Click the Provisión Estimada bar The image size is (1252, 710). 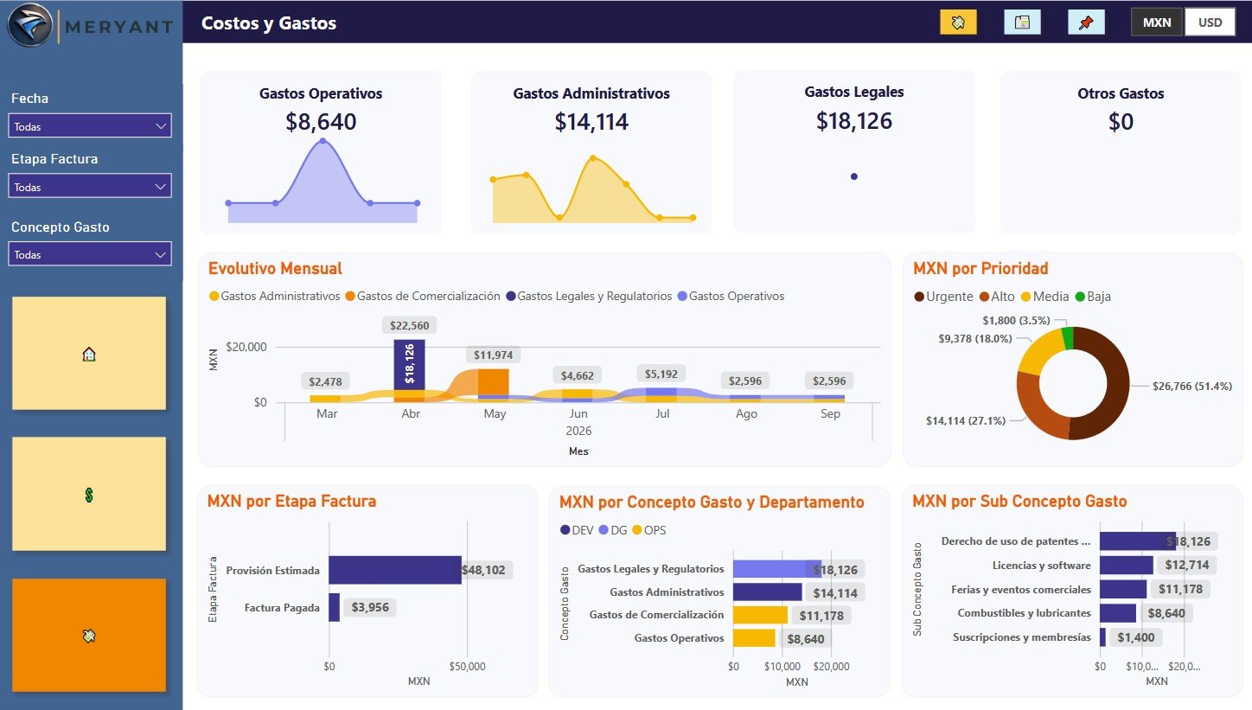click(x=394, y=570)
